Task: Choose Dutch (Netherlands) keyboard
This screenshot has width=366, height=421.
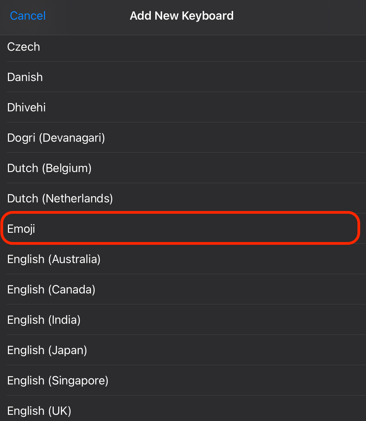Action: [60, 199]
